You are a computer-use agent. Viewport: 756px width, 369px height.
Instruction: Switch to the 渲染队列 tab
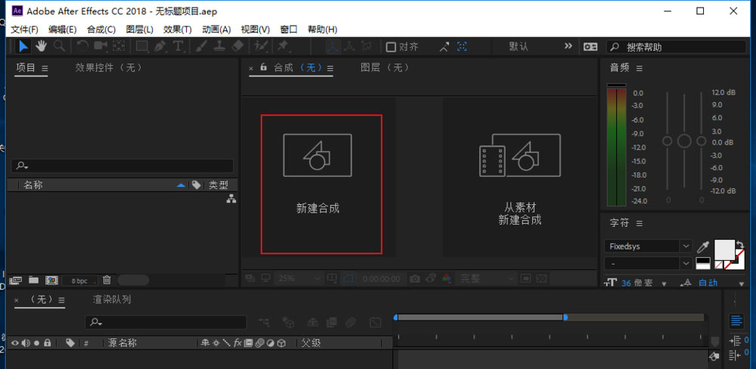pos(112,299)
